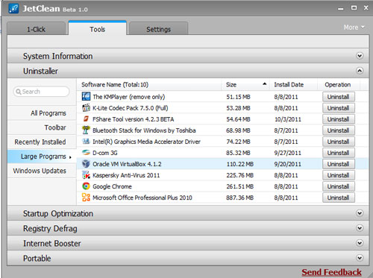
Task: Show Windows Updates category
Action: [42, 171]
